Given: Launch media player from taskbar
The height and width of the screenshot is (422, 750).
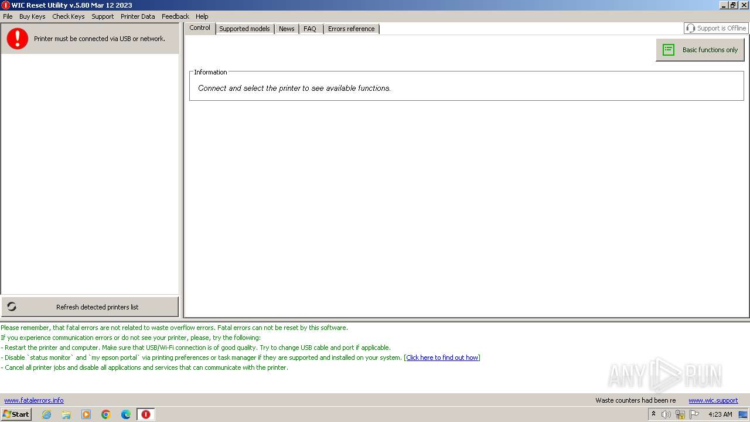Looking at the screenshot, I should [86, 414].
